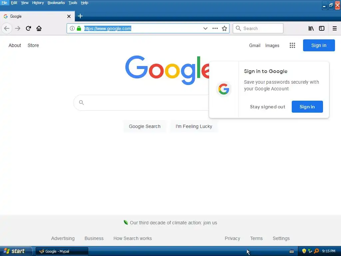Open the Advertising footer link

(x=63, y=238)
